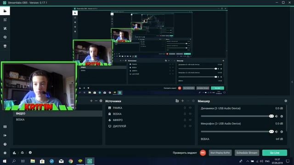The height and width of the screenshot is (165, 294).
Task: Start recording with REC button
Action: pyautogui.click(x=203, y=153)
